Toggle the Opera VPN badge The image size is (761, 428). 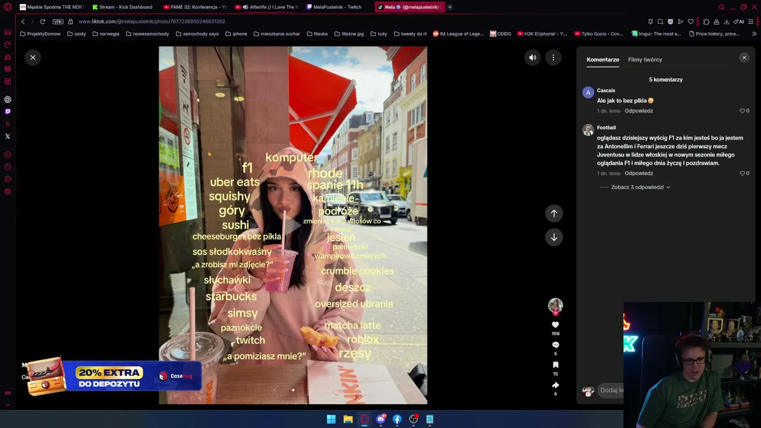click(58, 21)
